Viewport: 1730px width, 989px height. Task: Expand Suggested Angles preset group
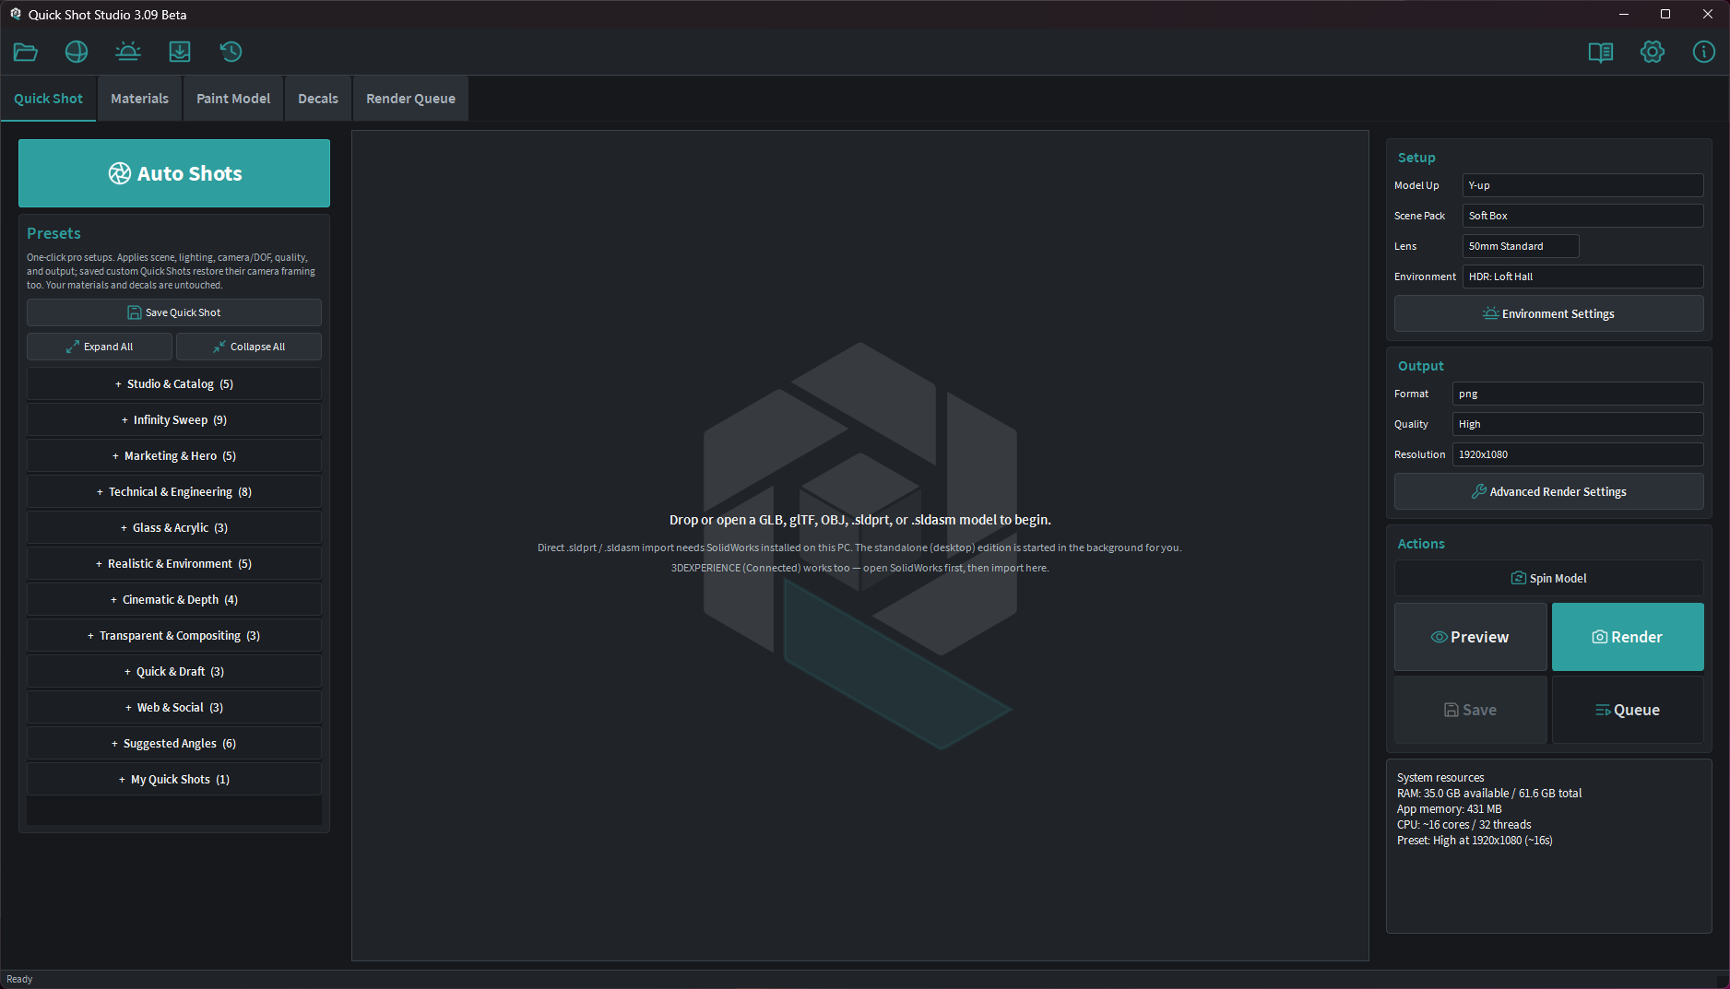pyautogui.click(x=174, y=743)
